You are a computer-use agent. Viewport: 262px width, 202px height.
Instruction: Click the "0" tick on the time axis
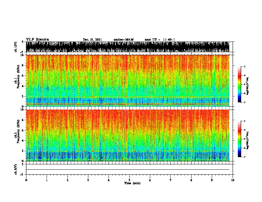click(26, 180)
